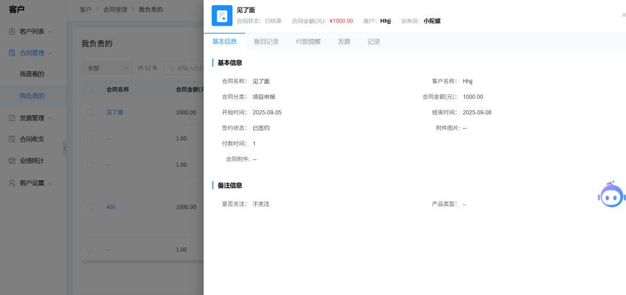Open the 付款提醒 tab
Screen dimensions: 626x295
[308, 42]
